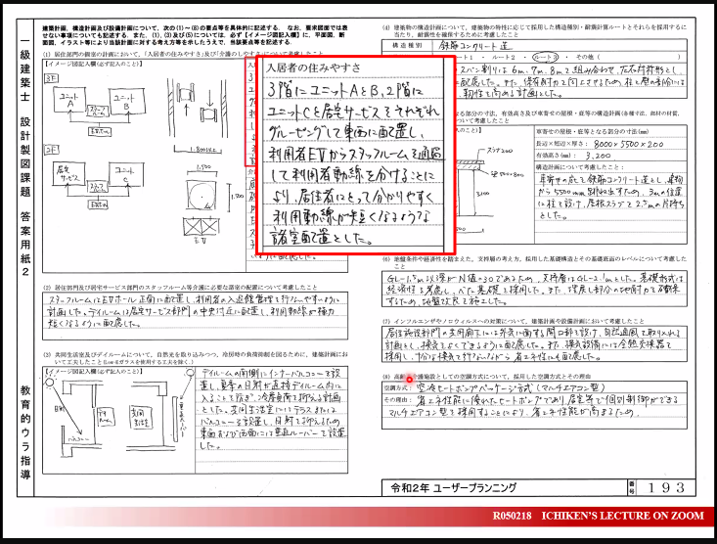Image resolution: width=717 pixels, height=544 pixels.
Task: Click the dimension value "8000×5500×200"
Action: (629, 144)
